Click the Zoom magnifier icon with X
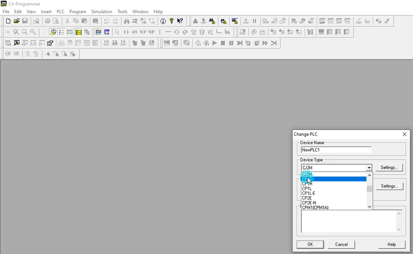 coord(16,32)
